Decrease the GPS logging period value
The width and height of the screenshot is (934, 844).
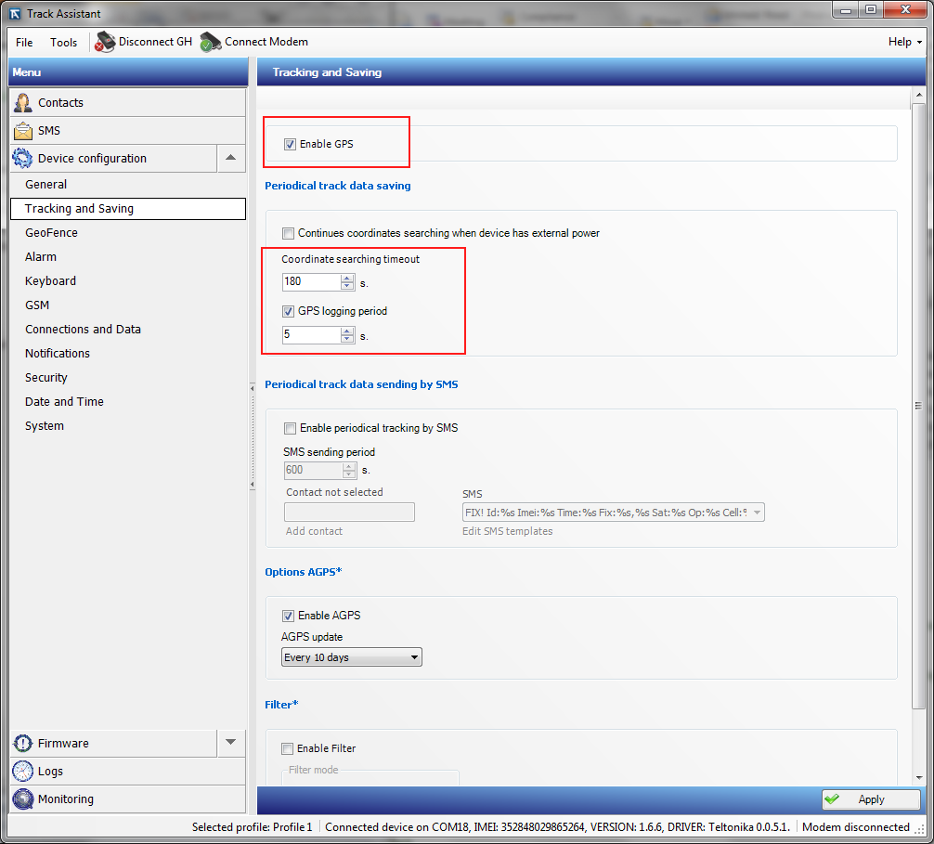click(x=347, y=339)
